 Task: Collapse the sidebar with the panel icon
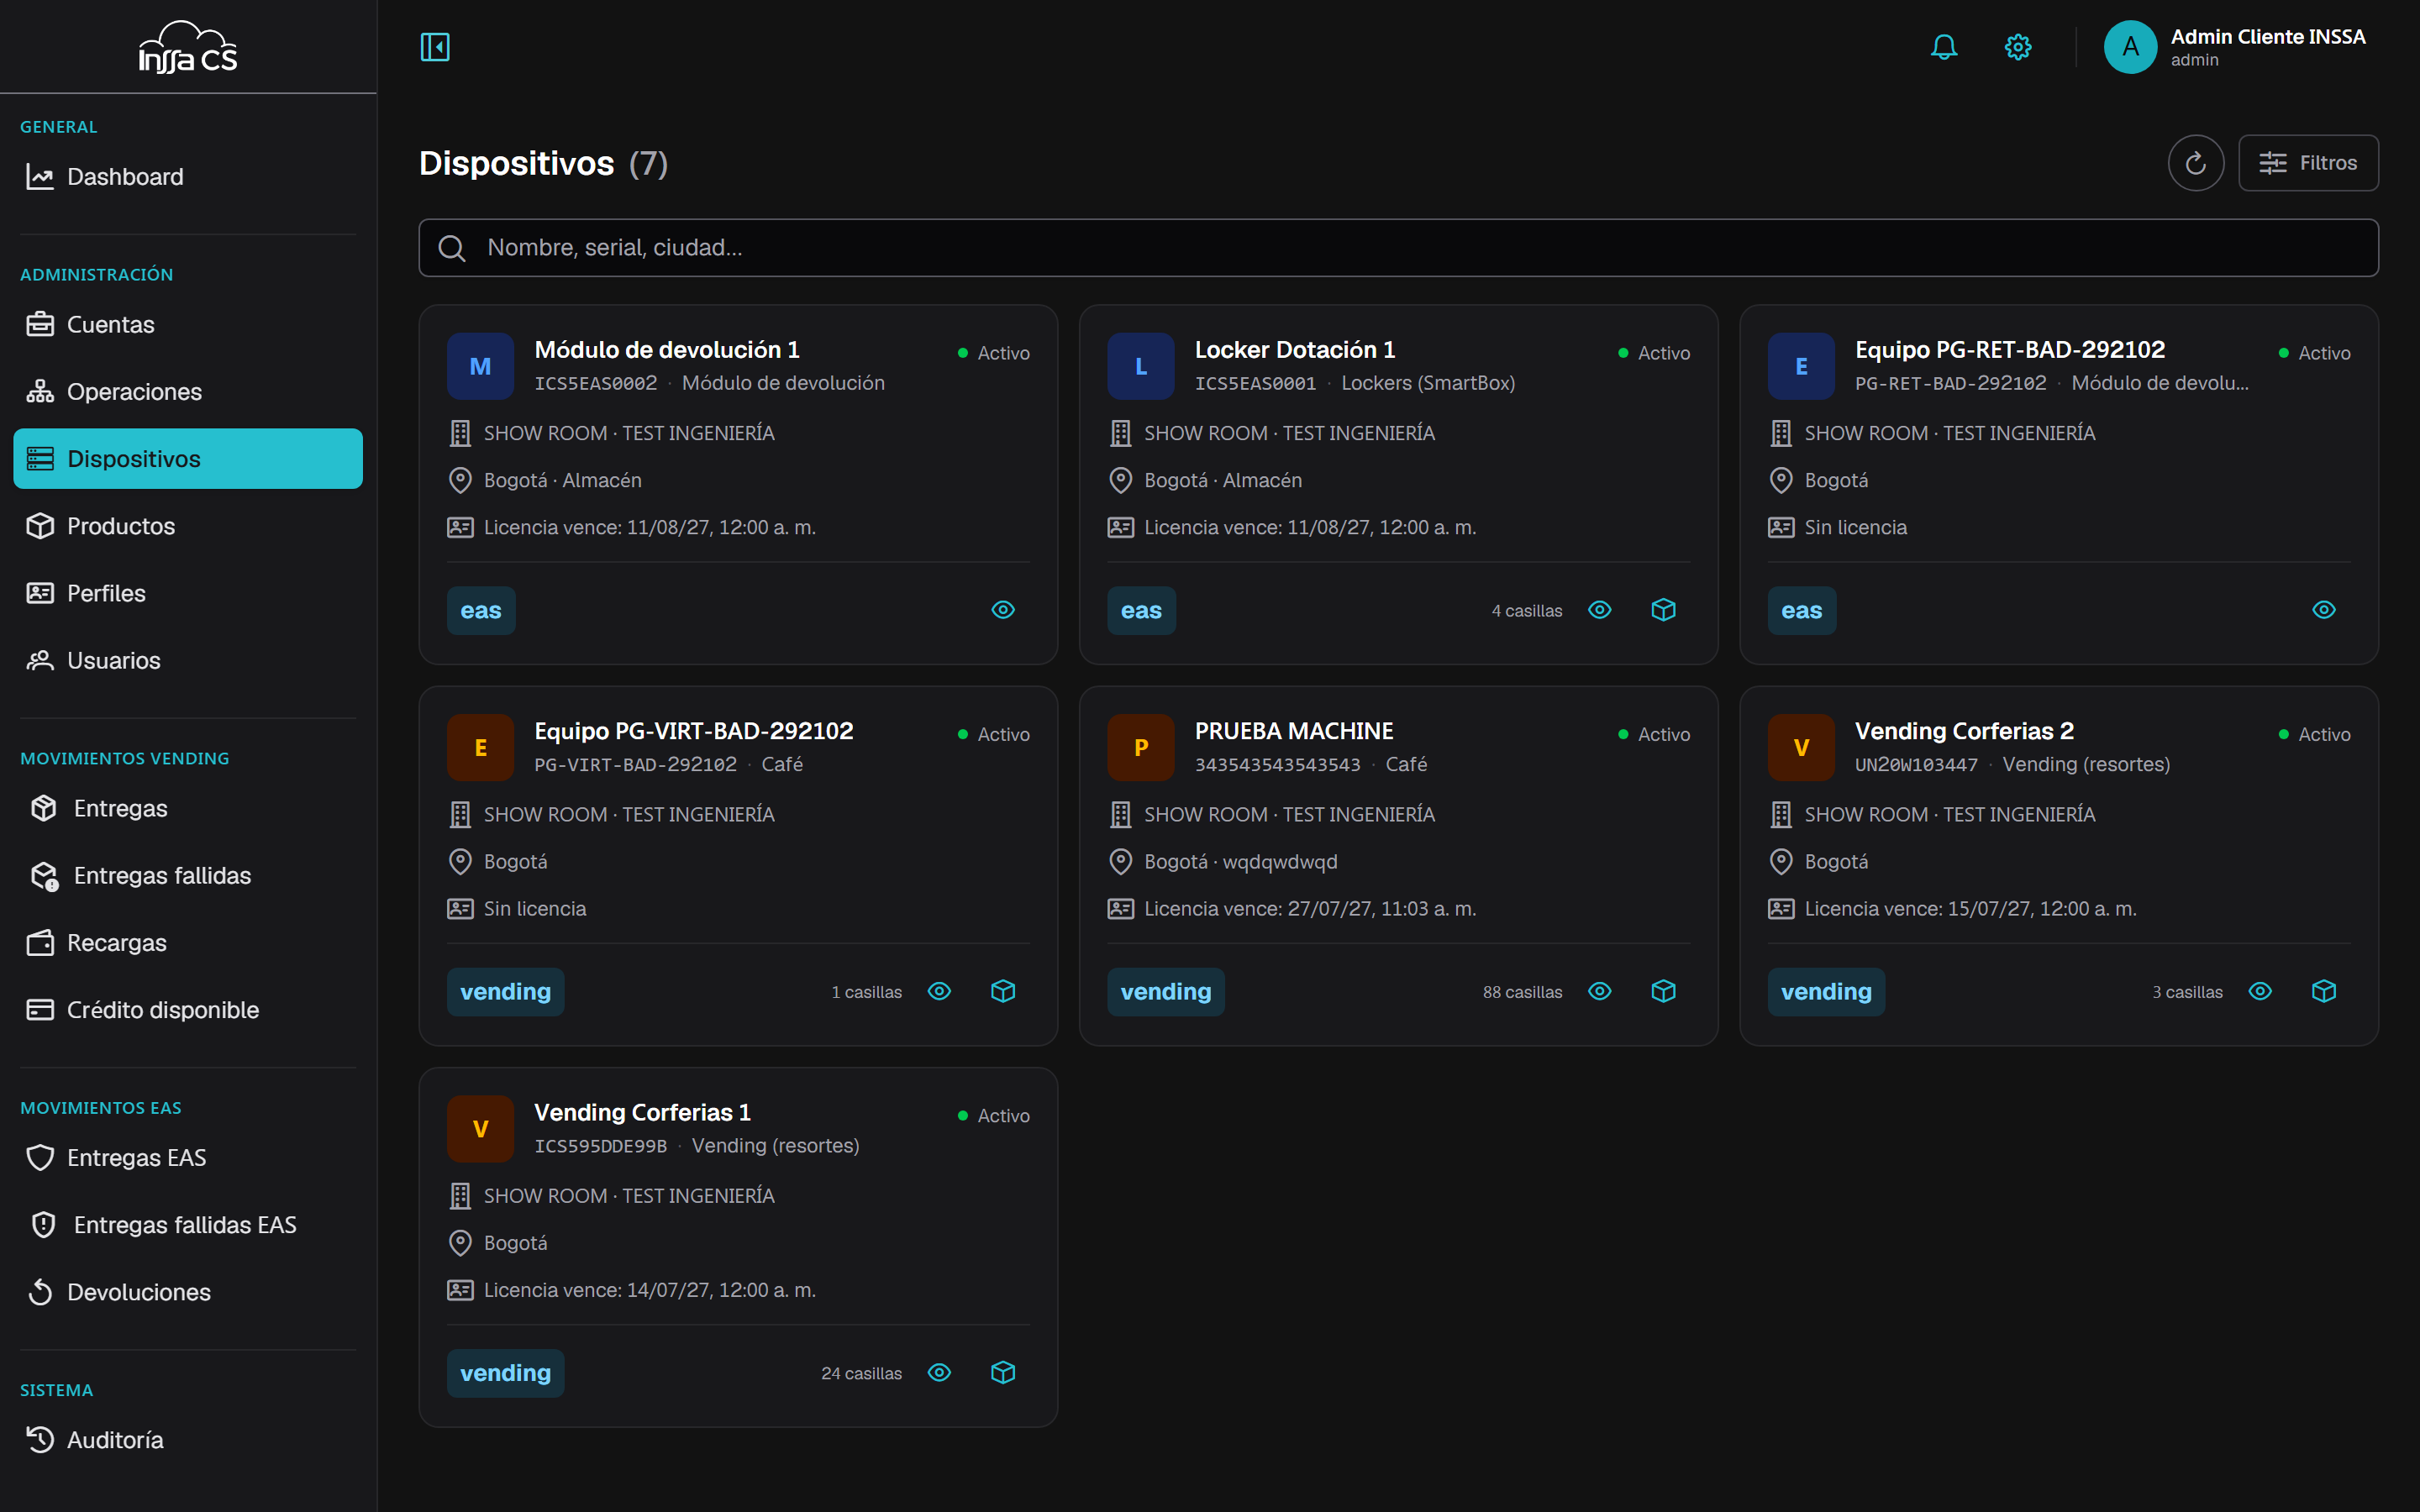(435, 47)
